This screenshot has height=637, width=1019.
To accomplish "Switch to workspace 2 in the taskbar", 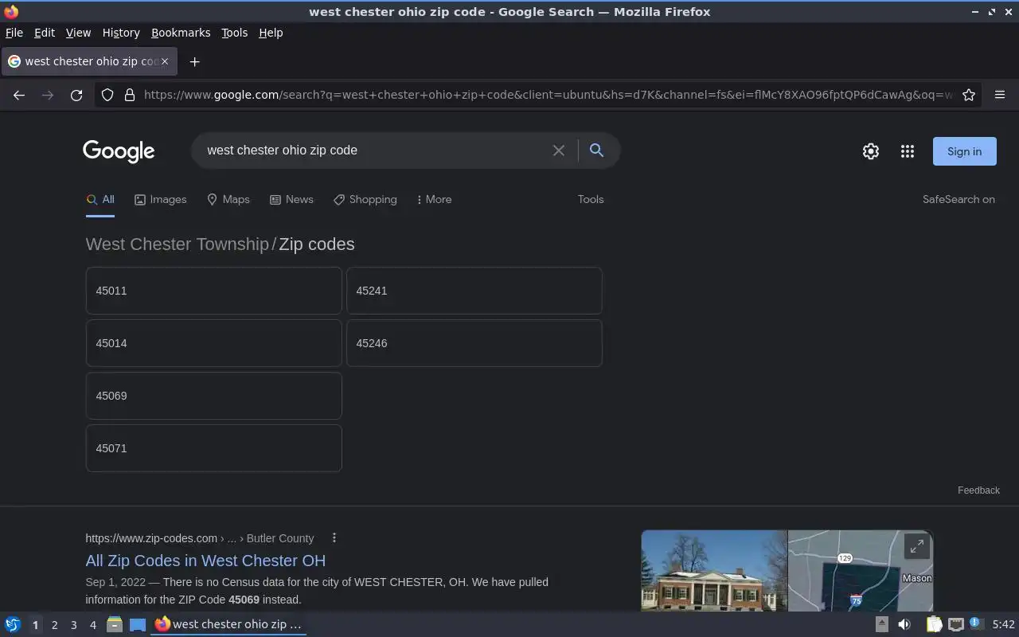I will (x=54, y=625).
